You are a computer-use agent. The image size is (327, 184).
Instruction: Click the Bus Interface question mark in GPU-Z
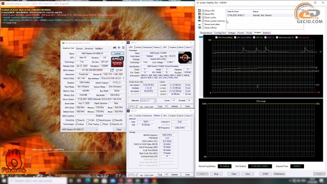[123, 78]
